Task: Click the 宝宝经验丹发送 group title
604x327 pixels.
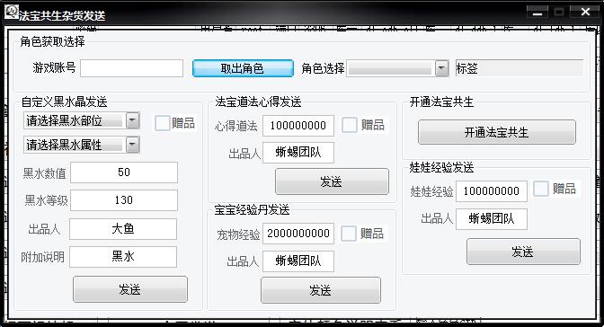Action: click(252, 210)
